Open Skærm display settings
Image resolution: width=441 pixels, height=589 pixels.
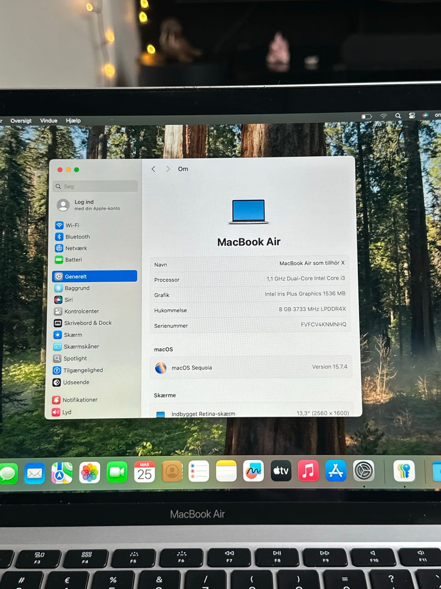pyautogui.click(x=68, y=335)
